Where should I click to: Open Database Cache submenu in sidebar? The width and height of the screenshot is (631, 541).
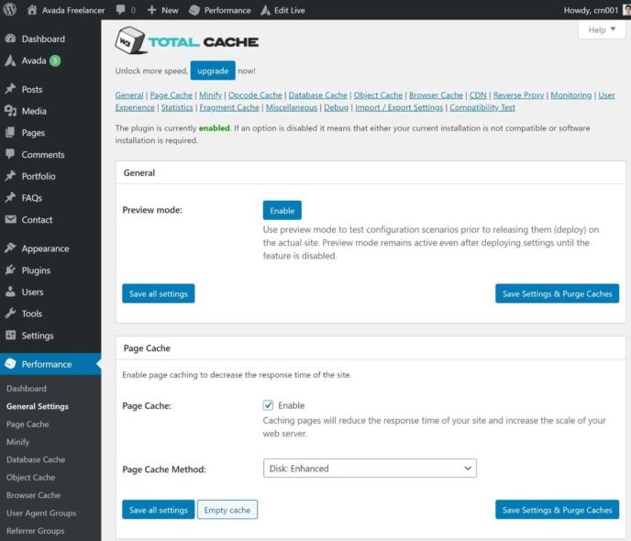(x=36, y=459)
